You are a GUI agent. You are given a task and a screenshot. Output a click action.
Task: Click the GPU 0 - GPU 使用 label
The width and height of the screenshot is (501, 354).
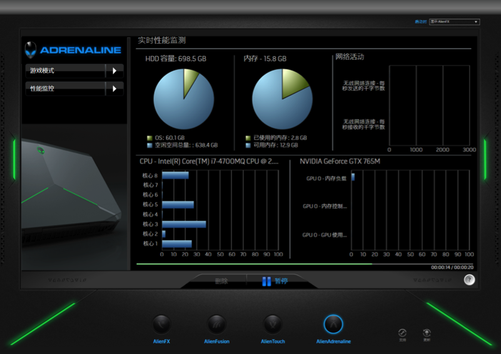tap(325, 235)
